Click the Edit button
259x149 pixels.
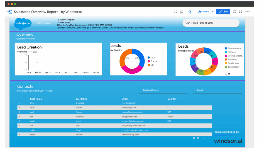pos(223,12)
